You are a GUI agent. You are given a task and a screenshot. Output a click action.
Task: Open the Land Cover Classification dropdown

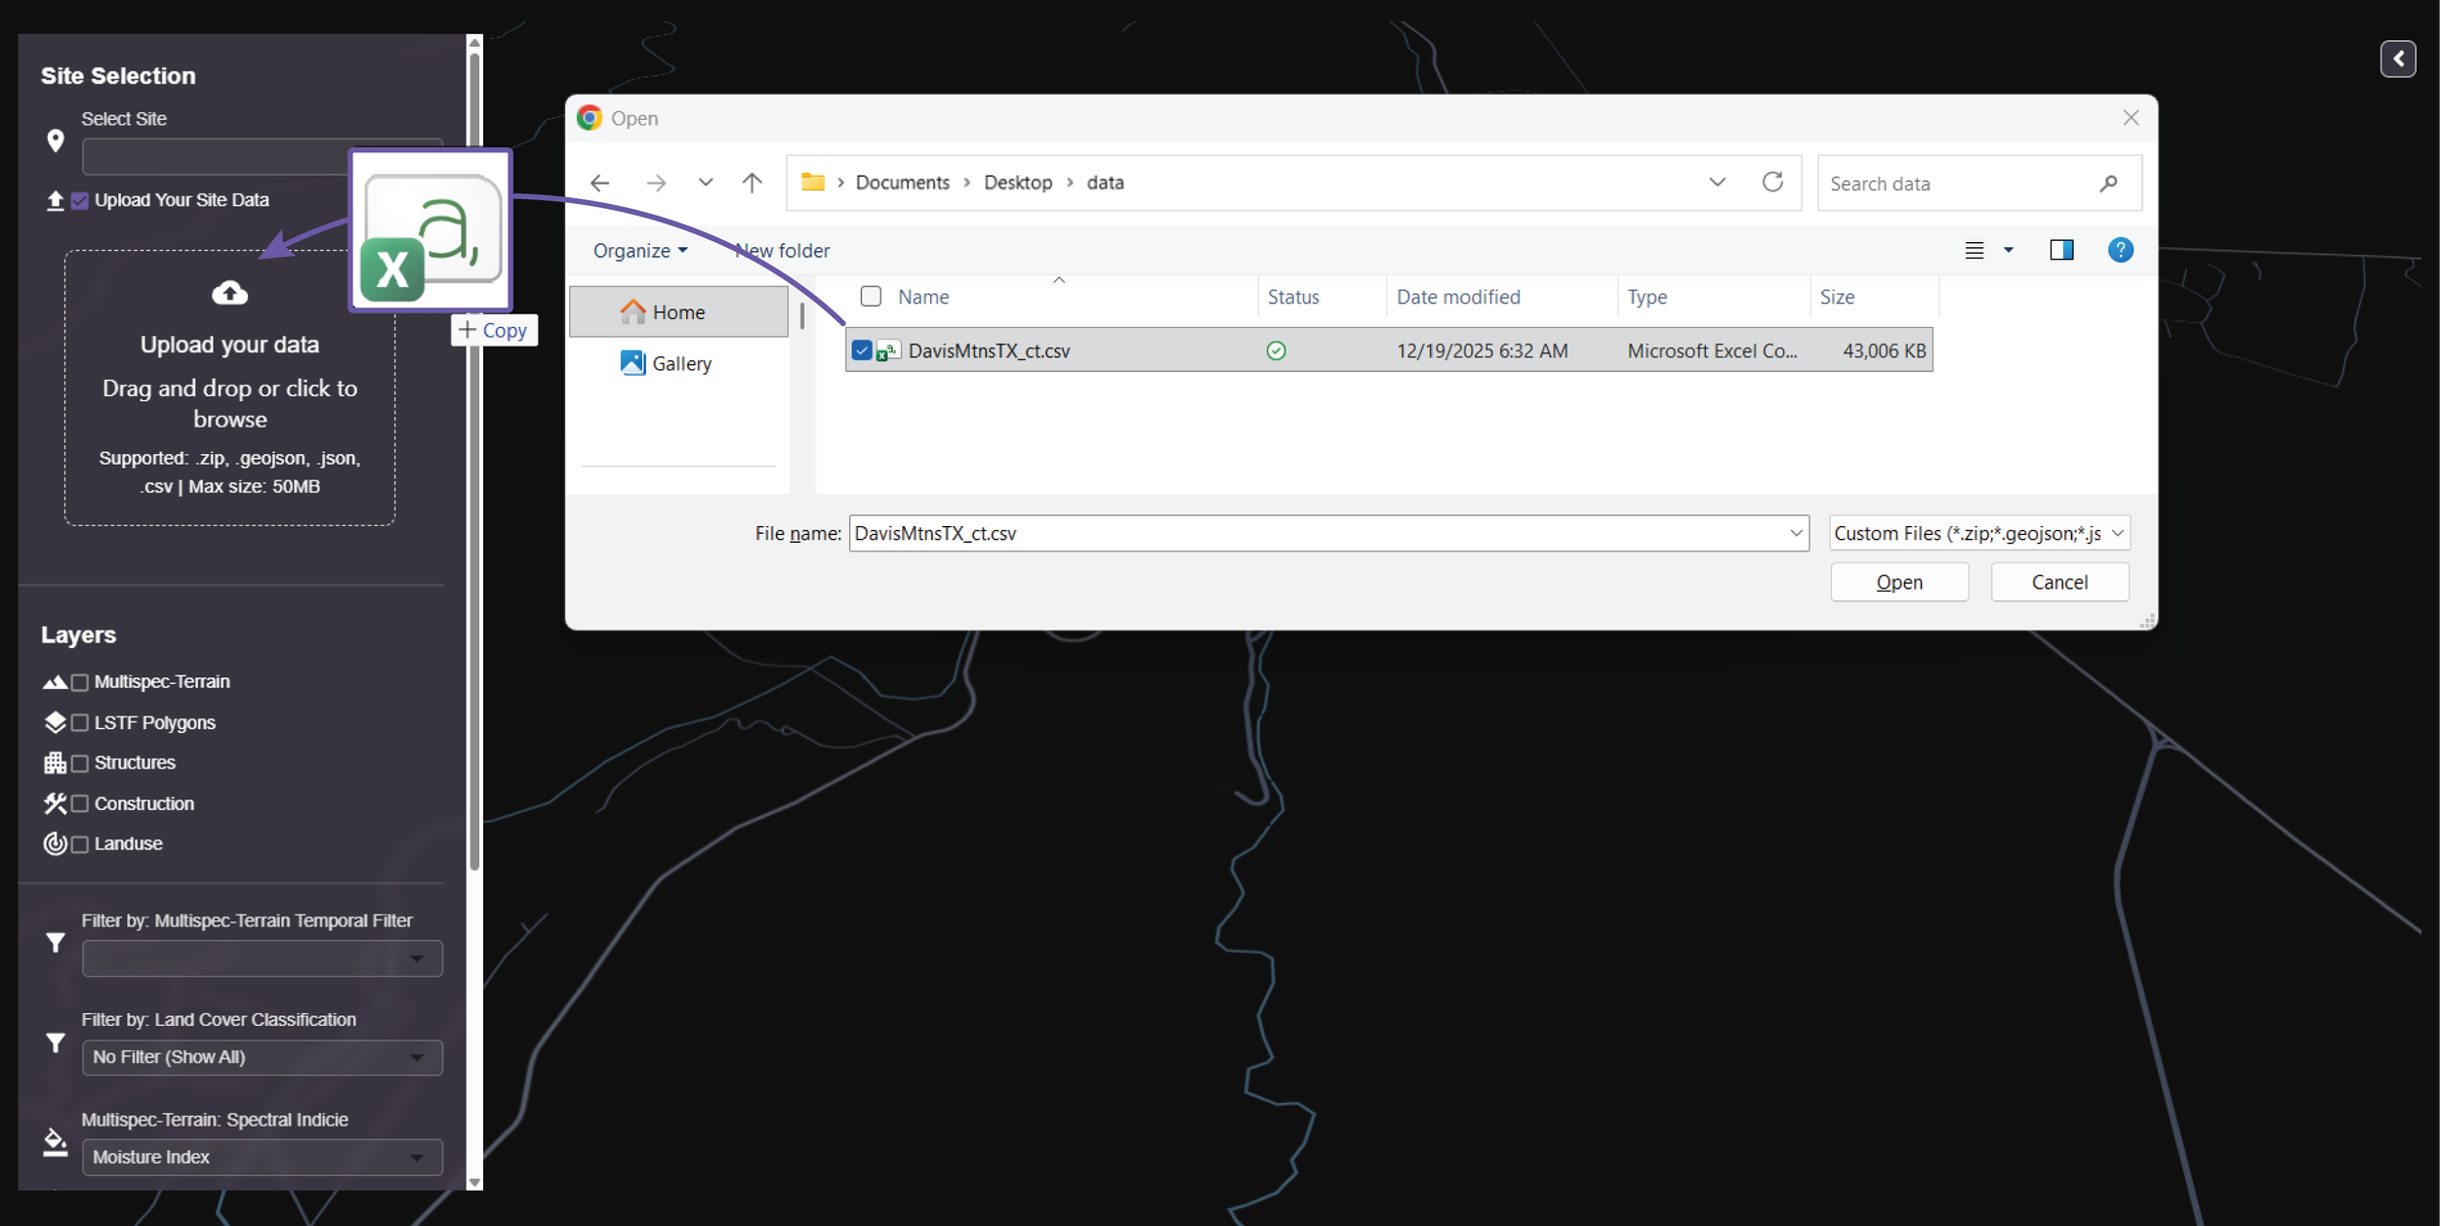[x=262, y=1057]
